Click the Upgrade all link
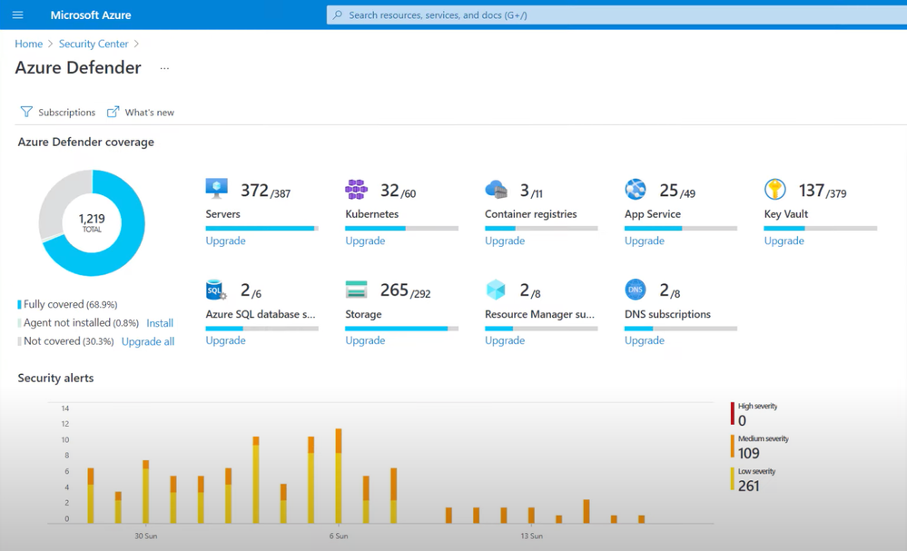 [148, 341]
